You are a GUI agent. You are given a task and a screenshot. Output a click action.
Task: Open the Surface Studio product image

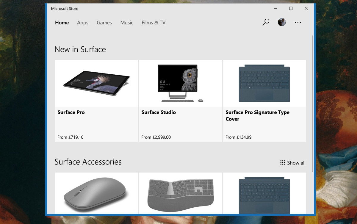click(180, 83)
